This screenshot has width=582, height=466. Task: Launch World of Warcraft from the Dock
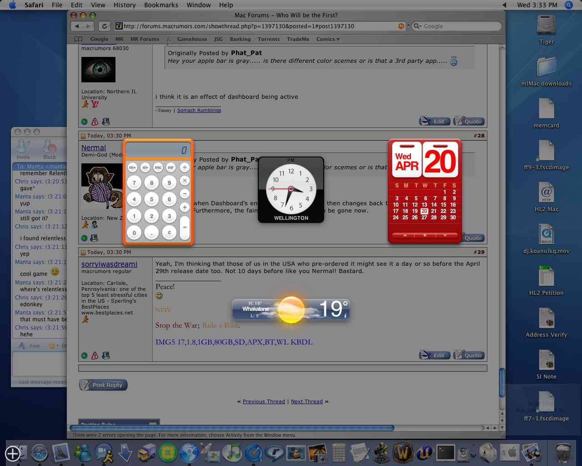pyautogui.click(x=403, y=453)
